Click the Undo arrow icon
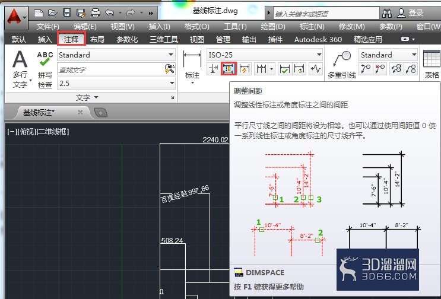This screenshot has width=441, height=299. click(110, 13)
